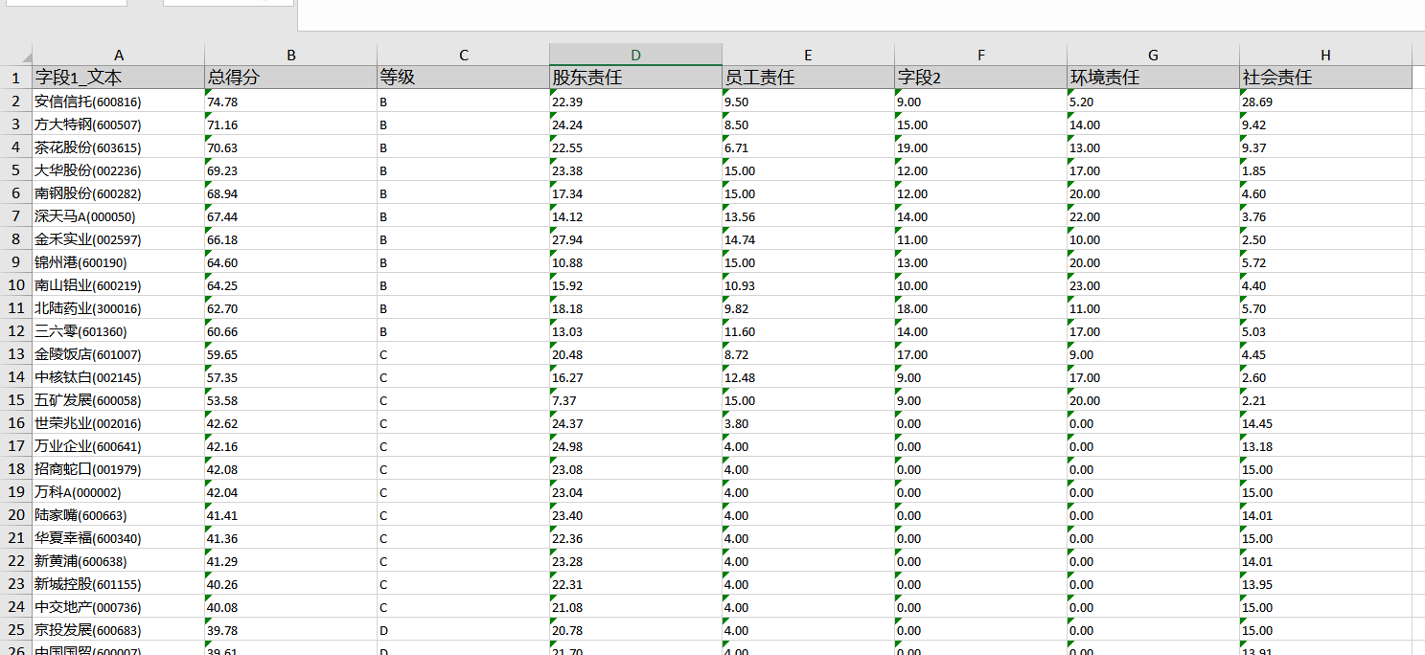1425x655 pixels.
Task: Select column A header
Action: pos(119,55)
